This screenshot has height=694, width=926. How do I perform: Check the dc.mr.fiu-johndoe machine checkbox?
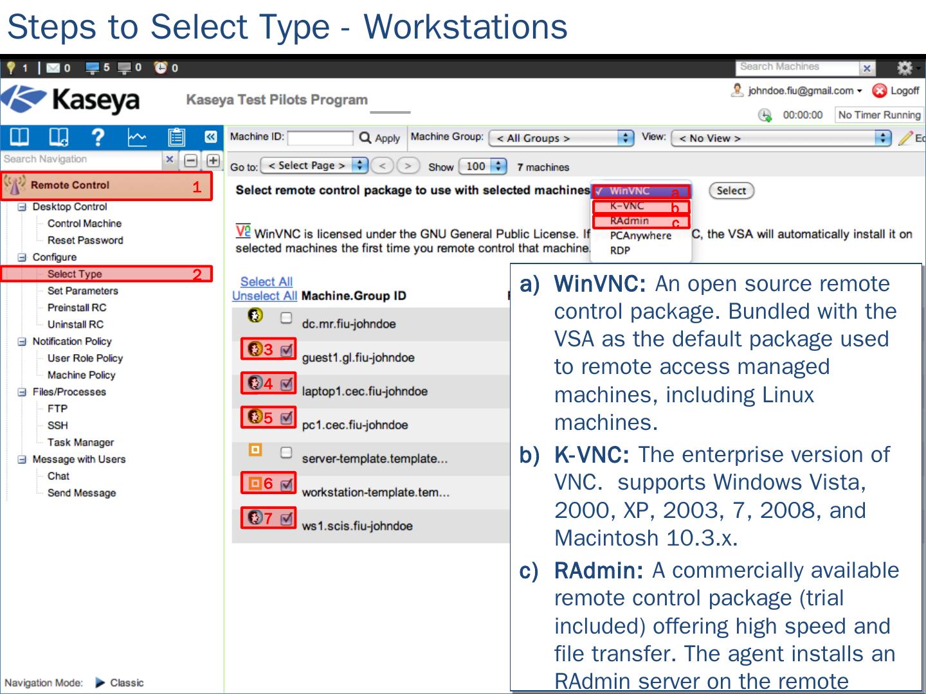(x=286, y=317)
